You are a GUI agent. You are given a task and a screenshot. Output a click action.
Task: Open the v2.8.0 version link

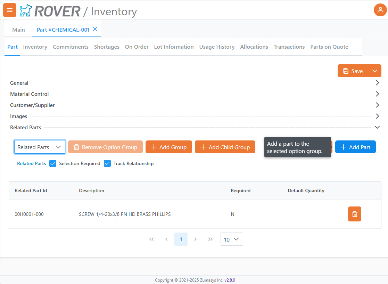(230, 280)
